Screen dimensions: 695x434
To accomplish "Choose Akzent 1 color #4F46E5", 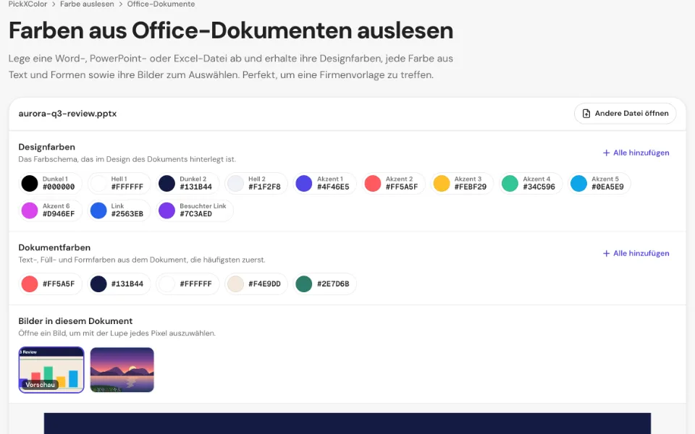I will tap(325, 183).
